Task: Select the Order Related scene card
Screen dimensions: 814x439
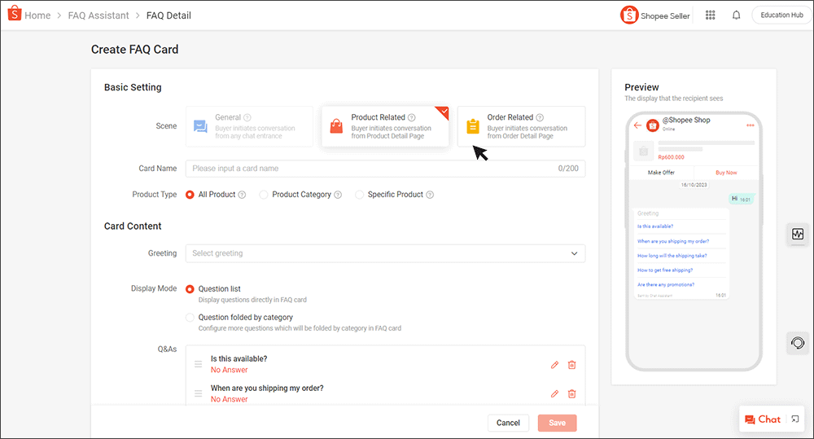Action: pyautogui.click(x=521, y=126)
